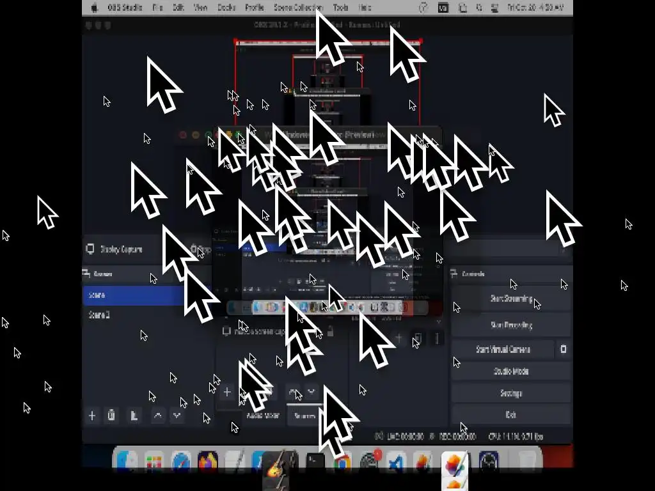The height and width of the screenshot is (491, 655).
Task: Open the OBS Studio application menu
Action: [125, 8]
